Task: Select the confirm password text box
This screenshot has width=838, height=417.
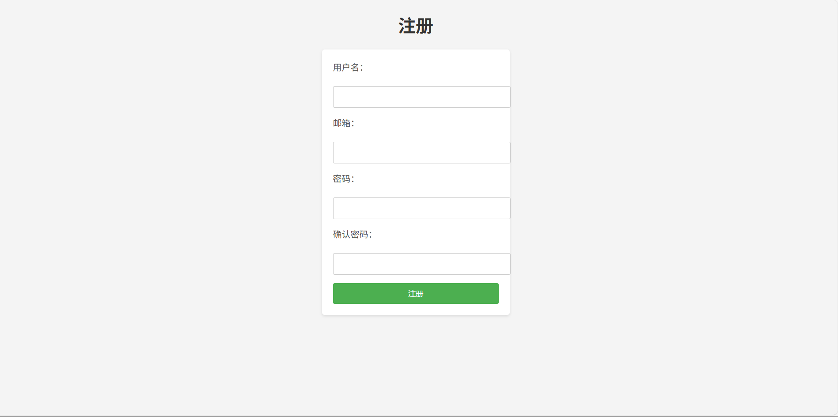Action: click(x=421, y=264)
